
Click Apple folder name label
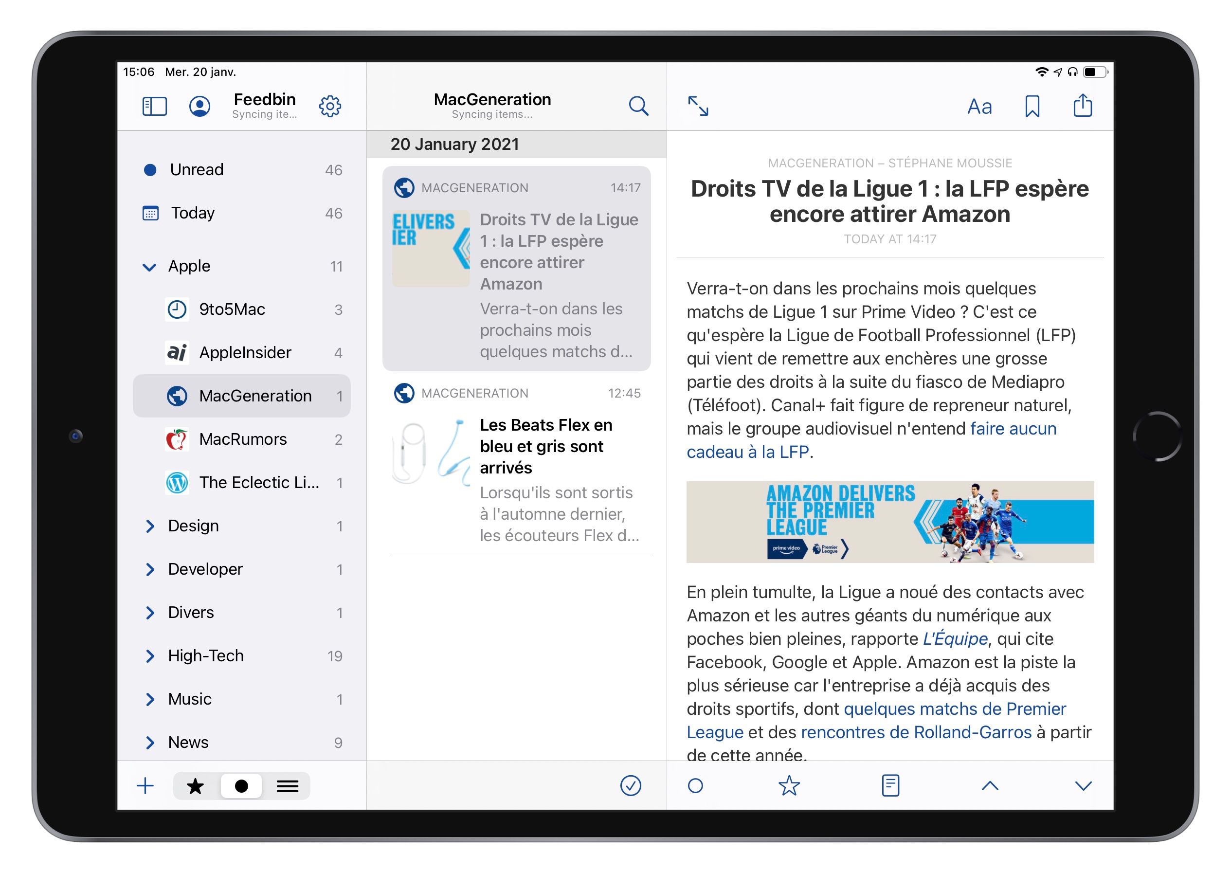point(189,266)
